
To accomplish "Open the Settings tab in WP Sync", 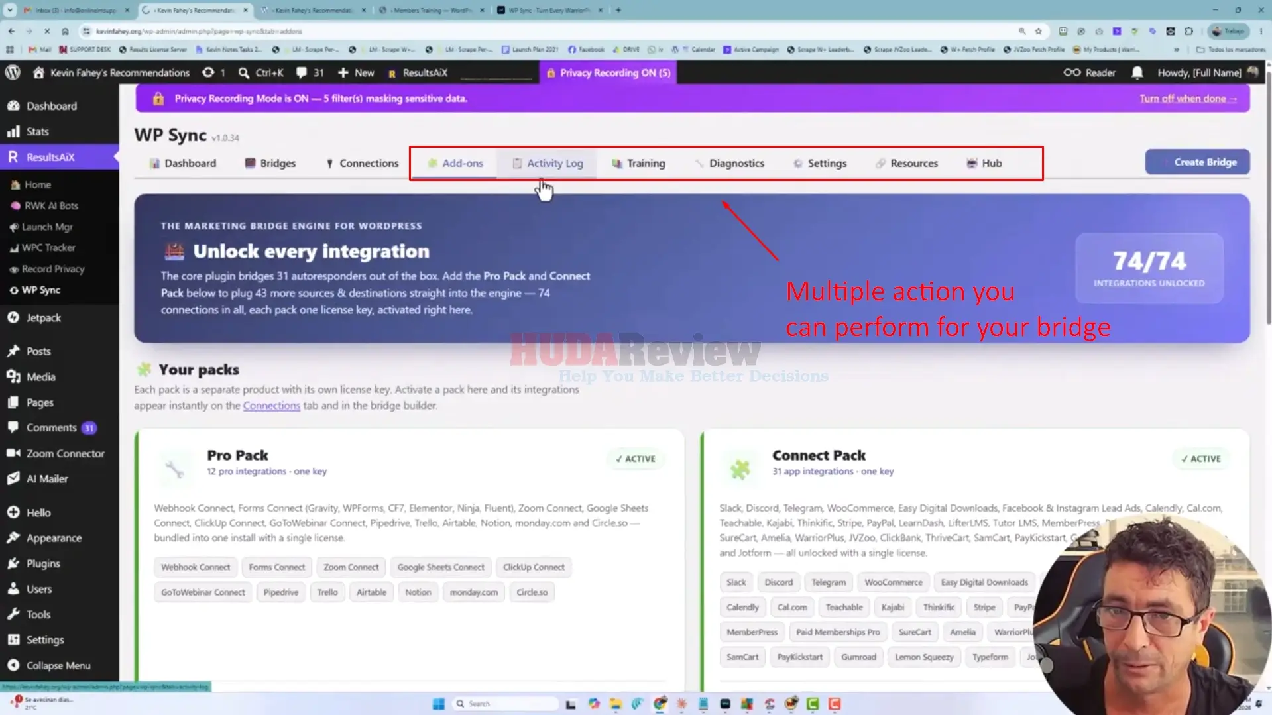I will (x=820, y=164).
